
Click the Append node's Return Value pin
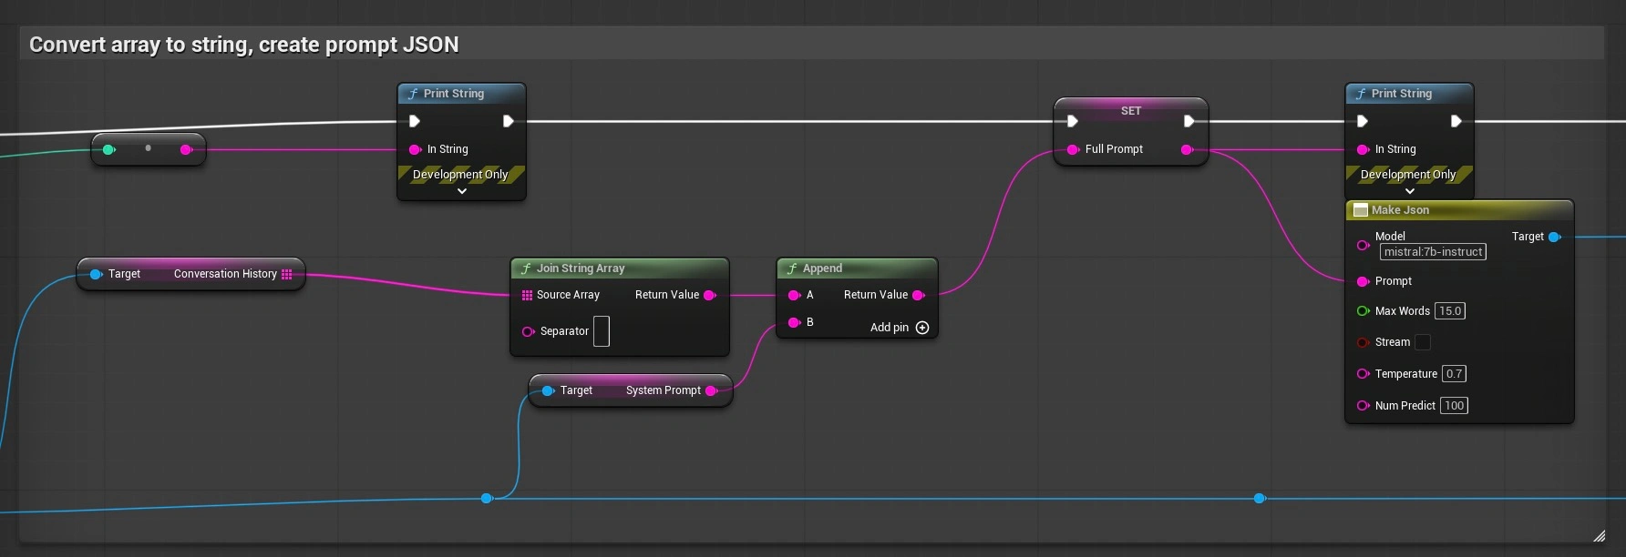[x=919, y=295]
